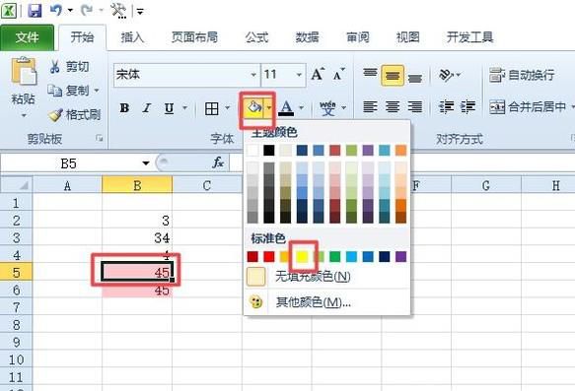Select column G header
The height and width of the screenshot is (391, 575).
[x=486, y=185]
